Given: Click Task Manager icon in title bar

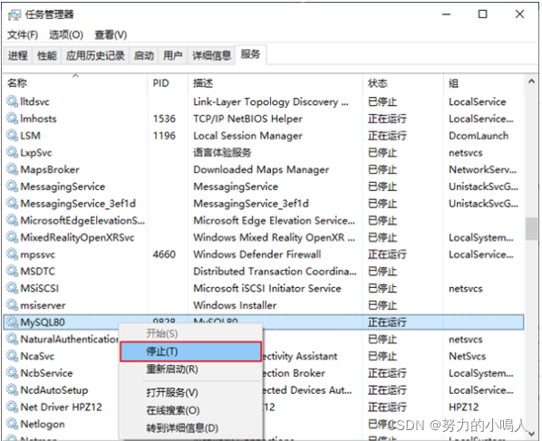Looking at the screenshot, I should pyautogui.click(x=15, y=14).
